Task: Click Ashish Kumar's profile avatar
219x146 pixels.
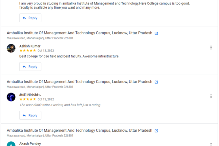Action: coord(11,48)
